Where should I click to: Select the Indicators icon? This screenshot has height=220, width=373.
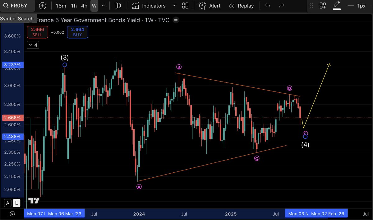(x=136, y=6)
